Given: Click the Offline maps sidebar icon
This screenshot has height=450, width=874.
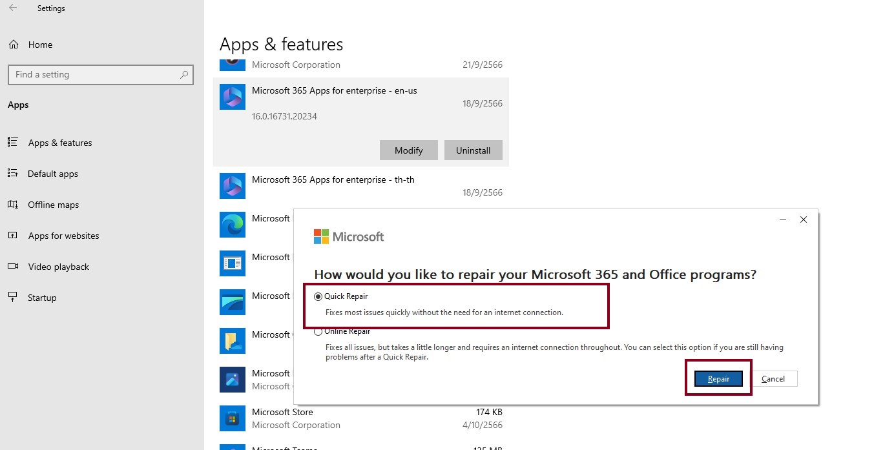Looking at the screenshot, I should [x=13, y=205].
